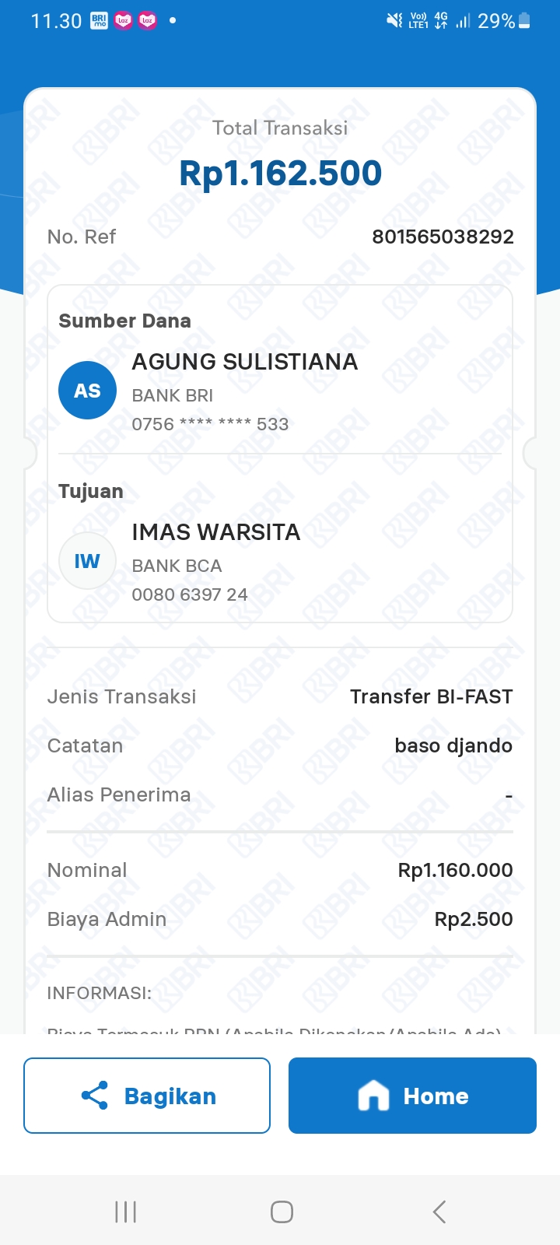The width and height of the screenshot is (560, 1245).
Task: Tap the first Lazada notification icon
Action: 123,21
